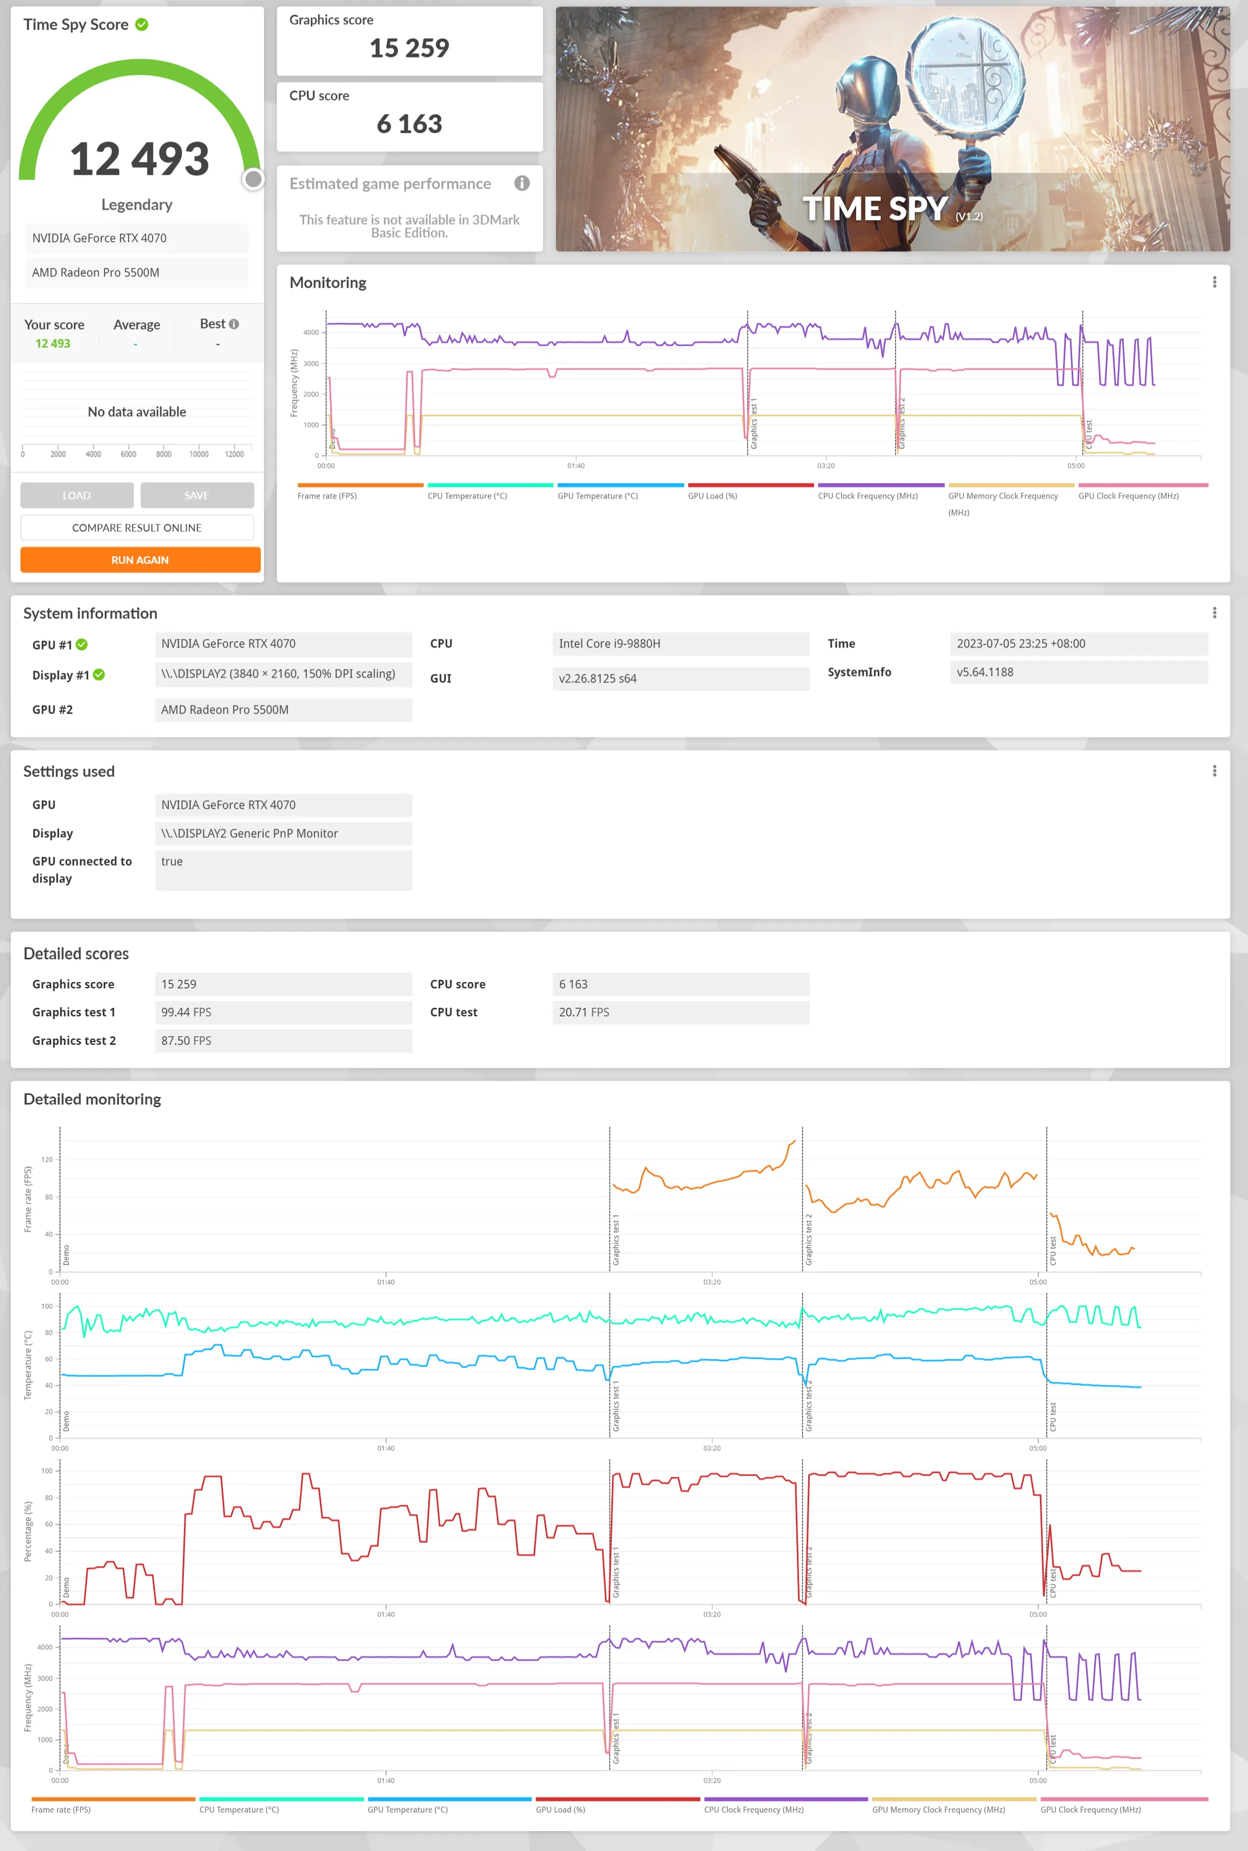Click Time value 2023-07-05 23:25 +08:00
This screenshot has height=1851, width=1248.
1079,644
